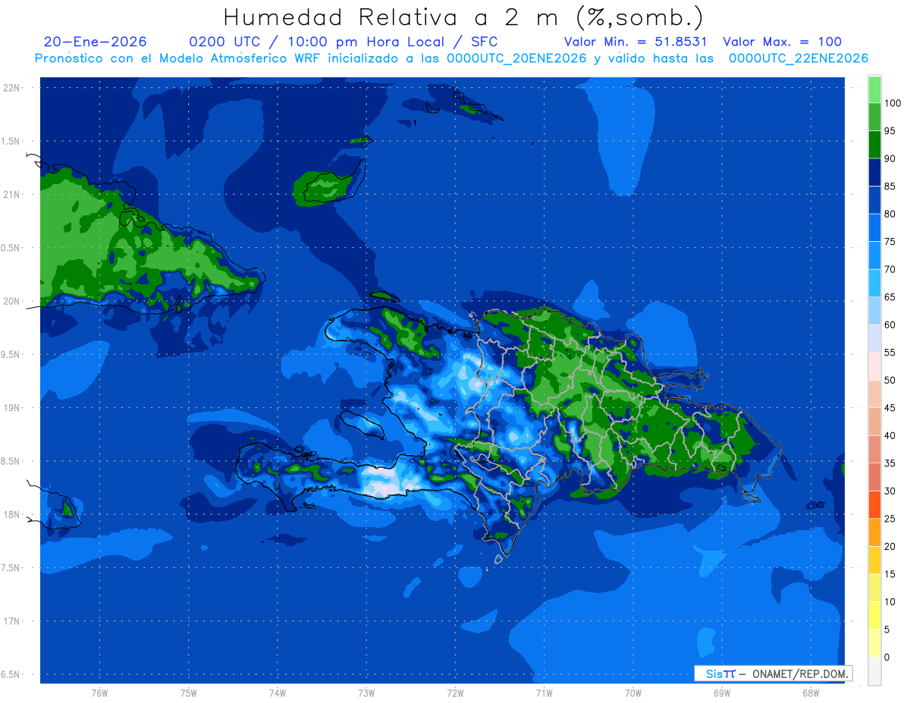Pick the pale pink 50–55 legend color
Image resolution: width=910 pixels, height=703 pixels.
(x=874, y=366)
